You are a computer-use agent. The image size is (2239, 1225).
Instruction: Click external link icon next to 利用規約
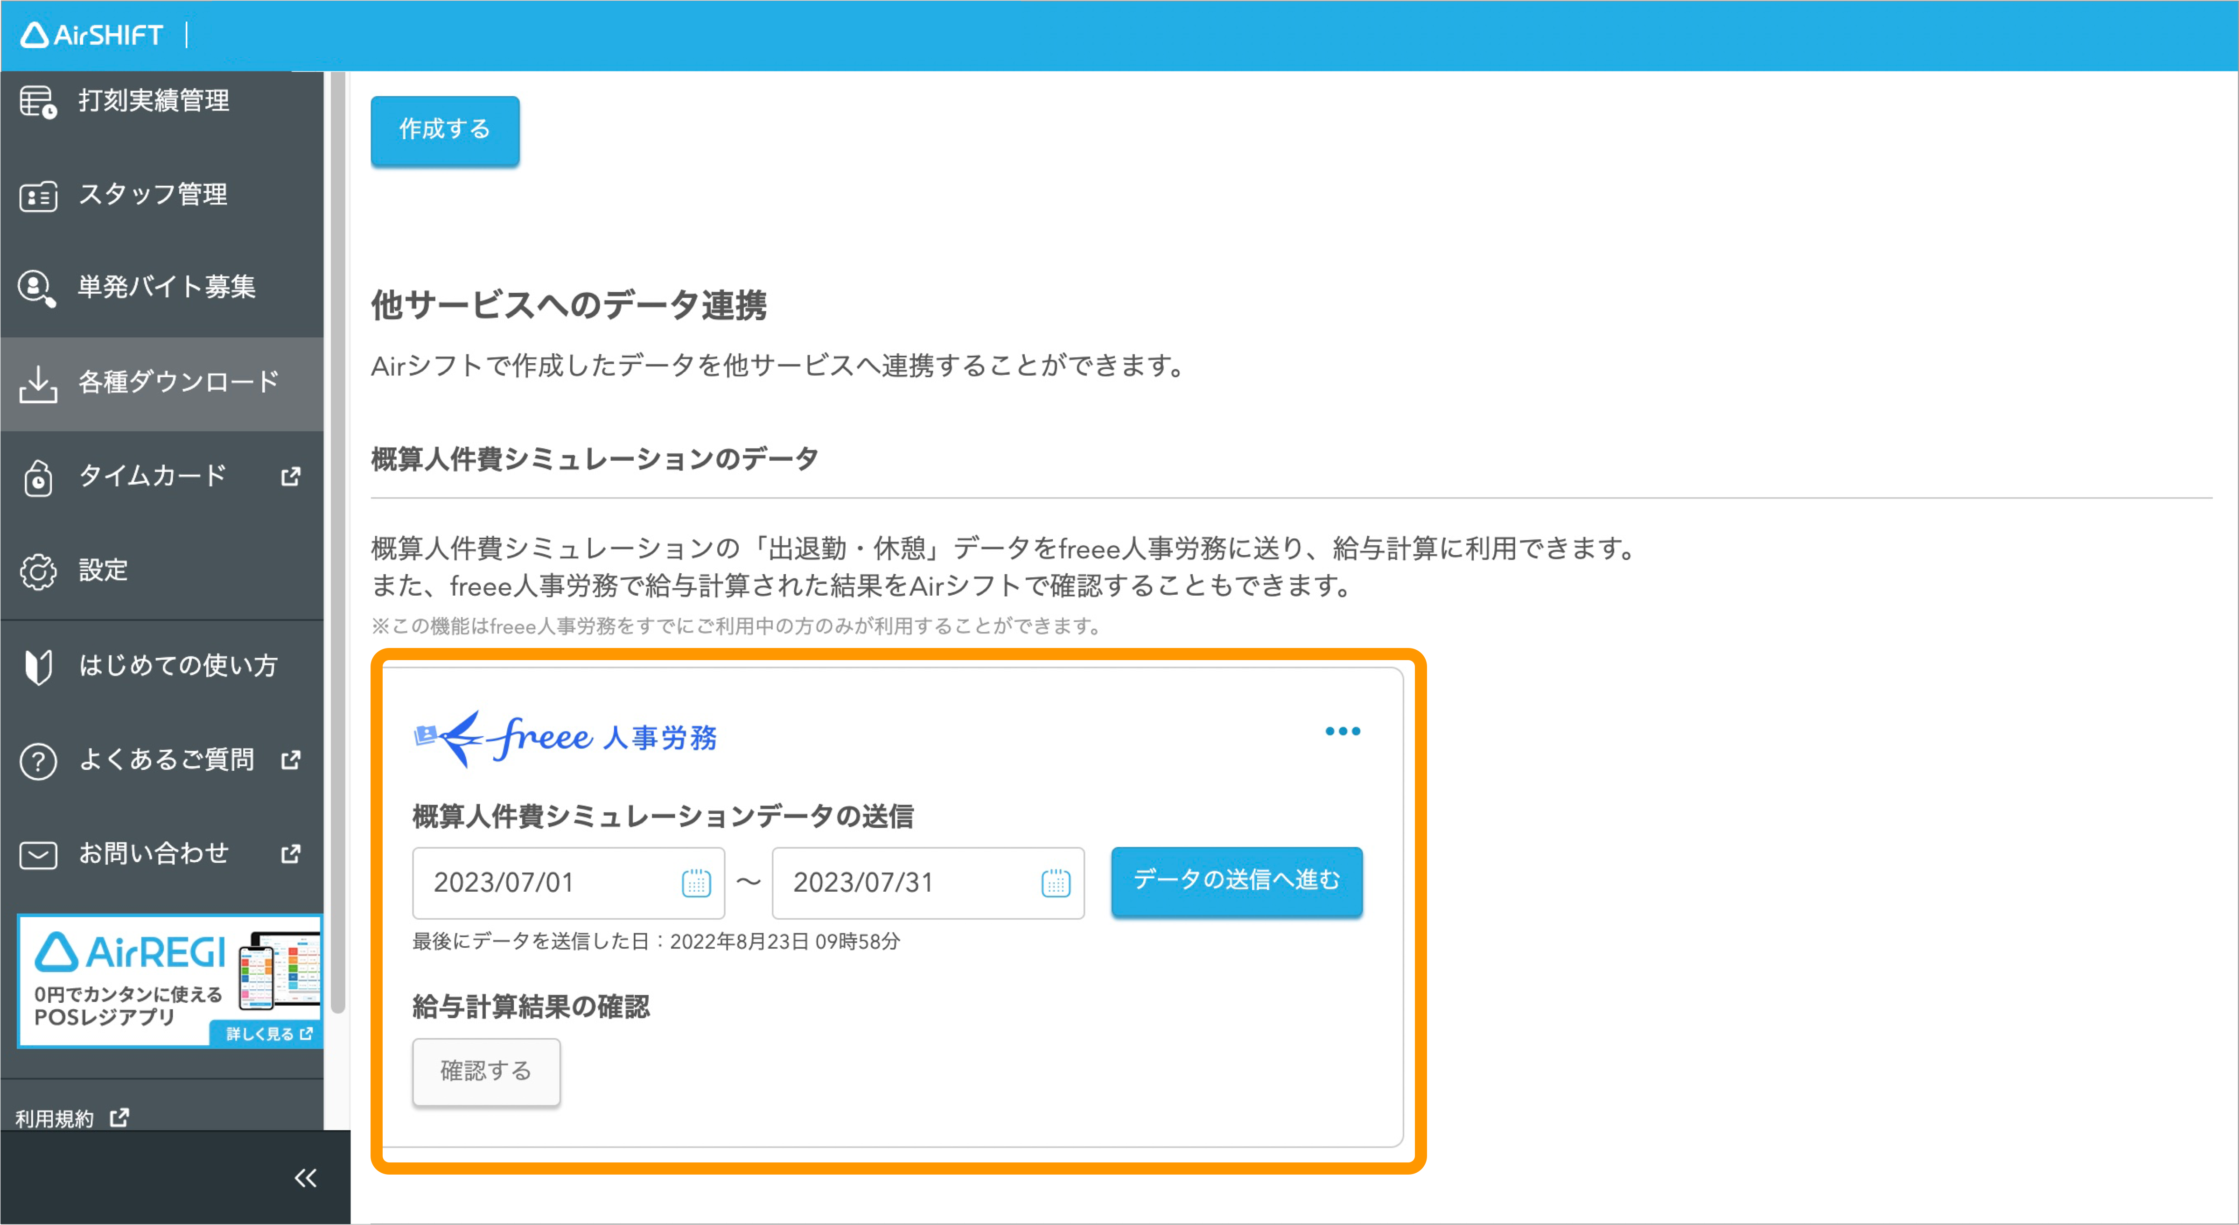click(120, 1117)
